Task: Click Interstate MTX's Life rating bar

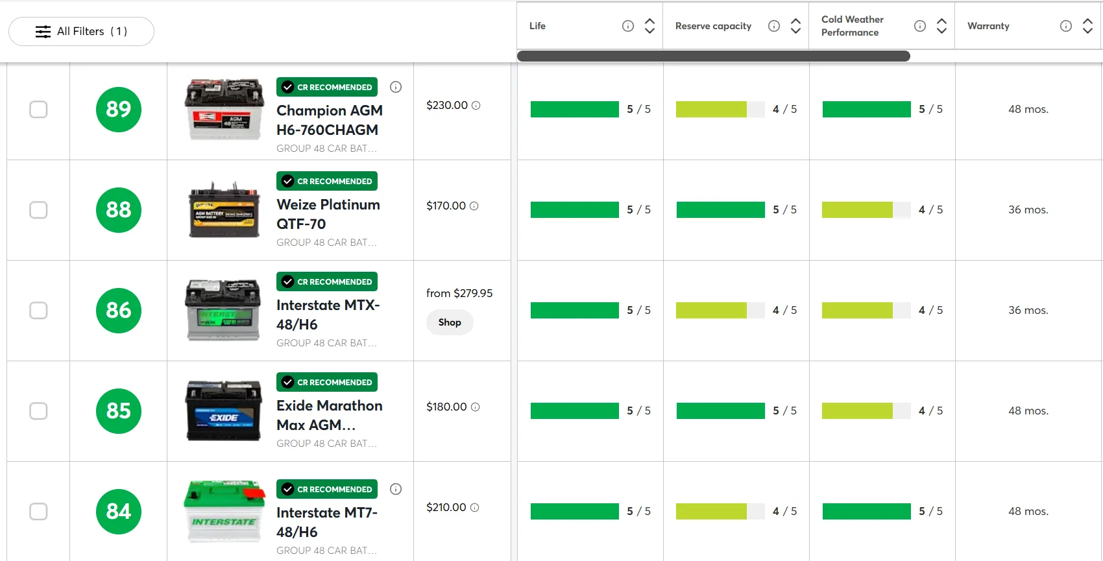Action: (x=575, y=310)
